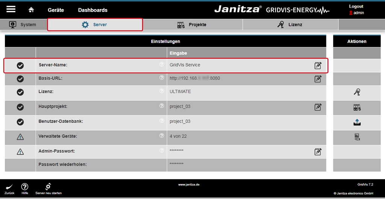This screenshot has width=385, height=199.
Task: Open the hamburger main menu
Action: (11, 10)
